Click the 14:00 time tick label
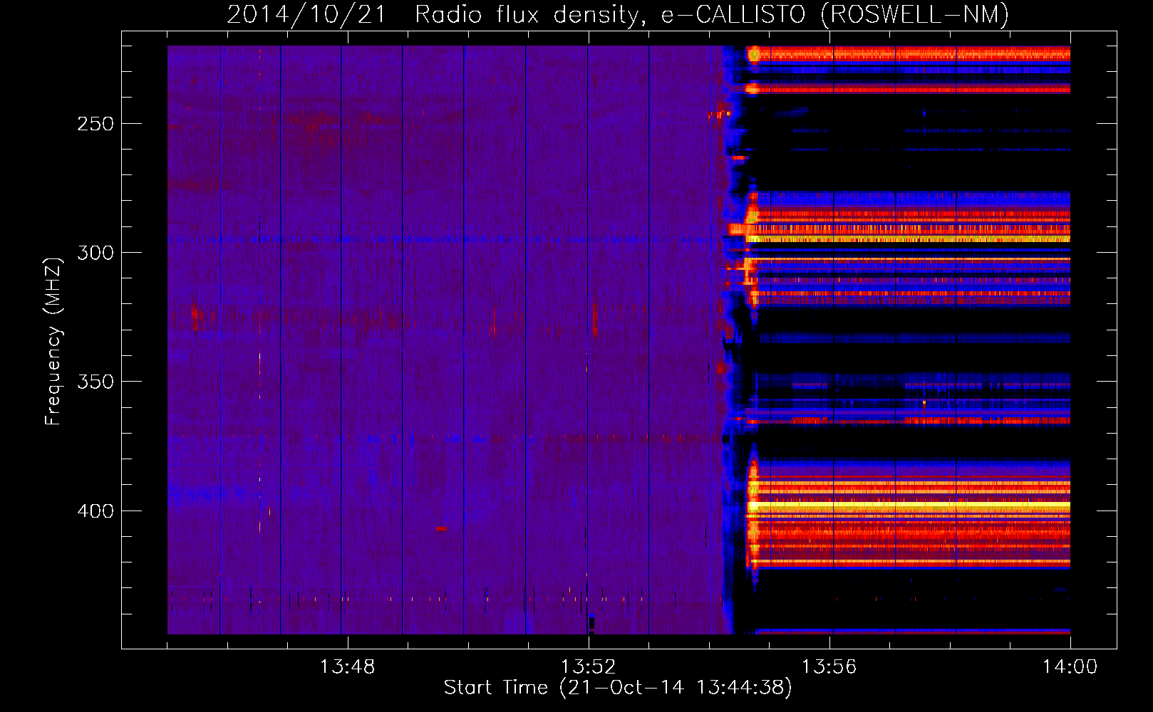This screenshot has width=1153, height=712. 1070,667
